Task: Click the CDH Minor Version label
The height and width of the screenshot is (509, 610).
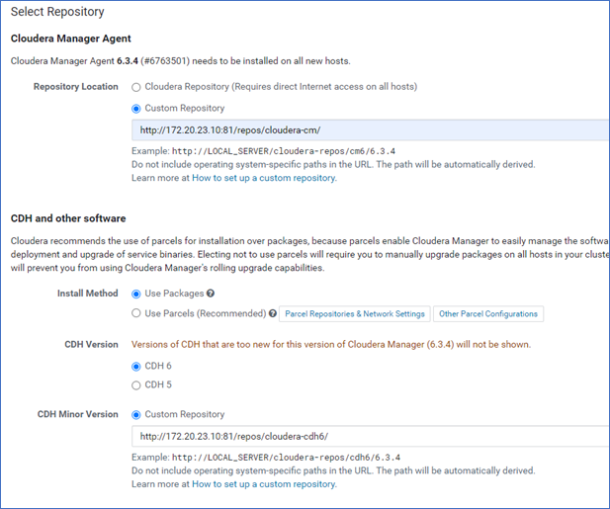Action: coord(77,414)
